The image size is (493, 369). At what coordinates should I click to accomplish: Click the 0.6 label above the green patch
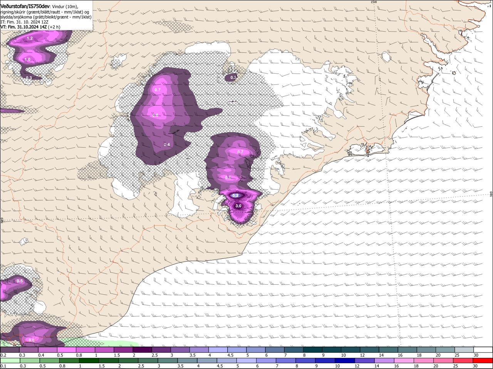point(32,340)
